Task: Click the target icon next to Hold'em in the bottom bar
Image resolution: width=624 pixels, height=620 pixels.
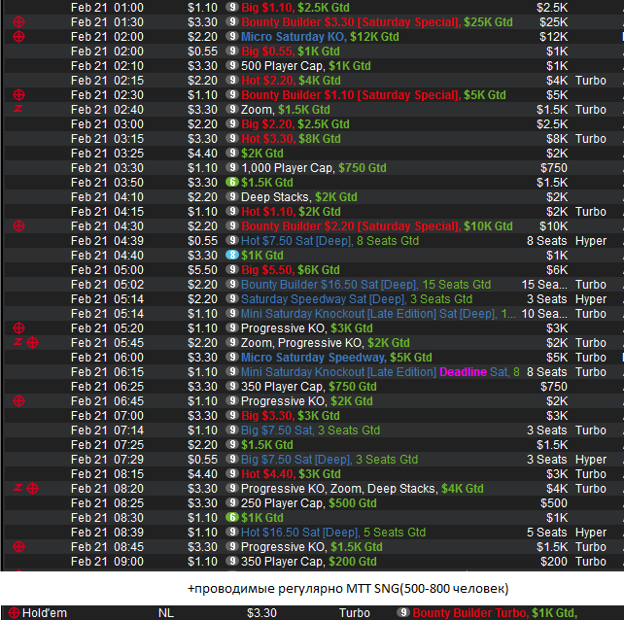Action: (14, 613)
